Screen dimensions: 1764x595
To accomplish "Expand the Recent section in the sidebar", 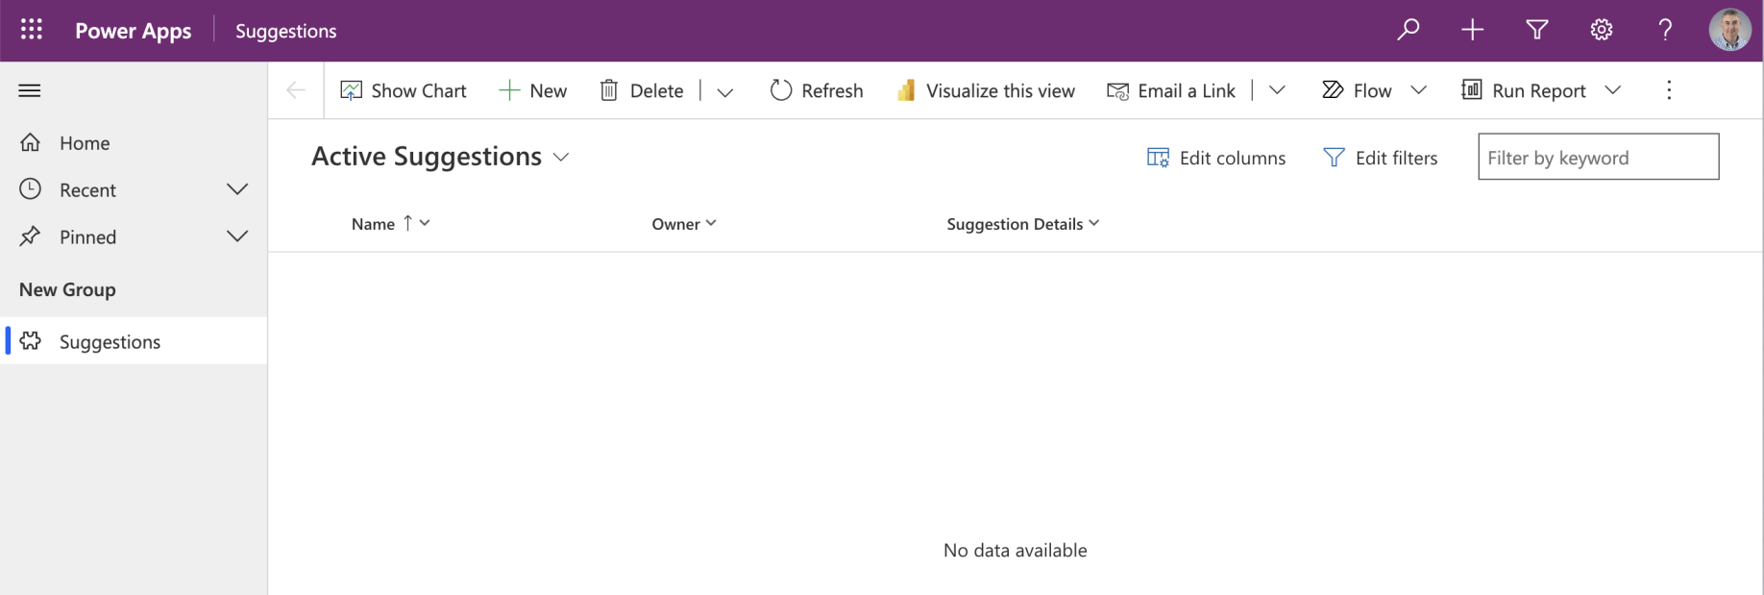I will coord(236,189).
